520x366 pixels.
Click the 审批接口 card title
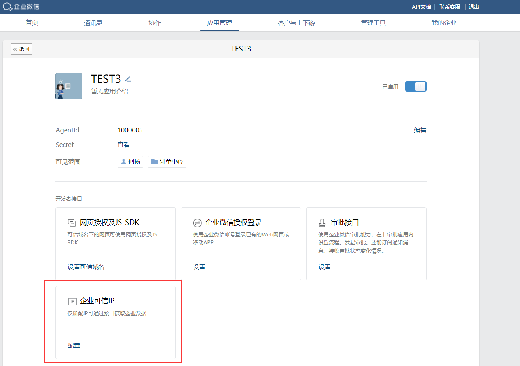click(345, 223)
